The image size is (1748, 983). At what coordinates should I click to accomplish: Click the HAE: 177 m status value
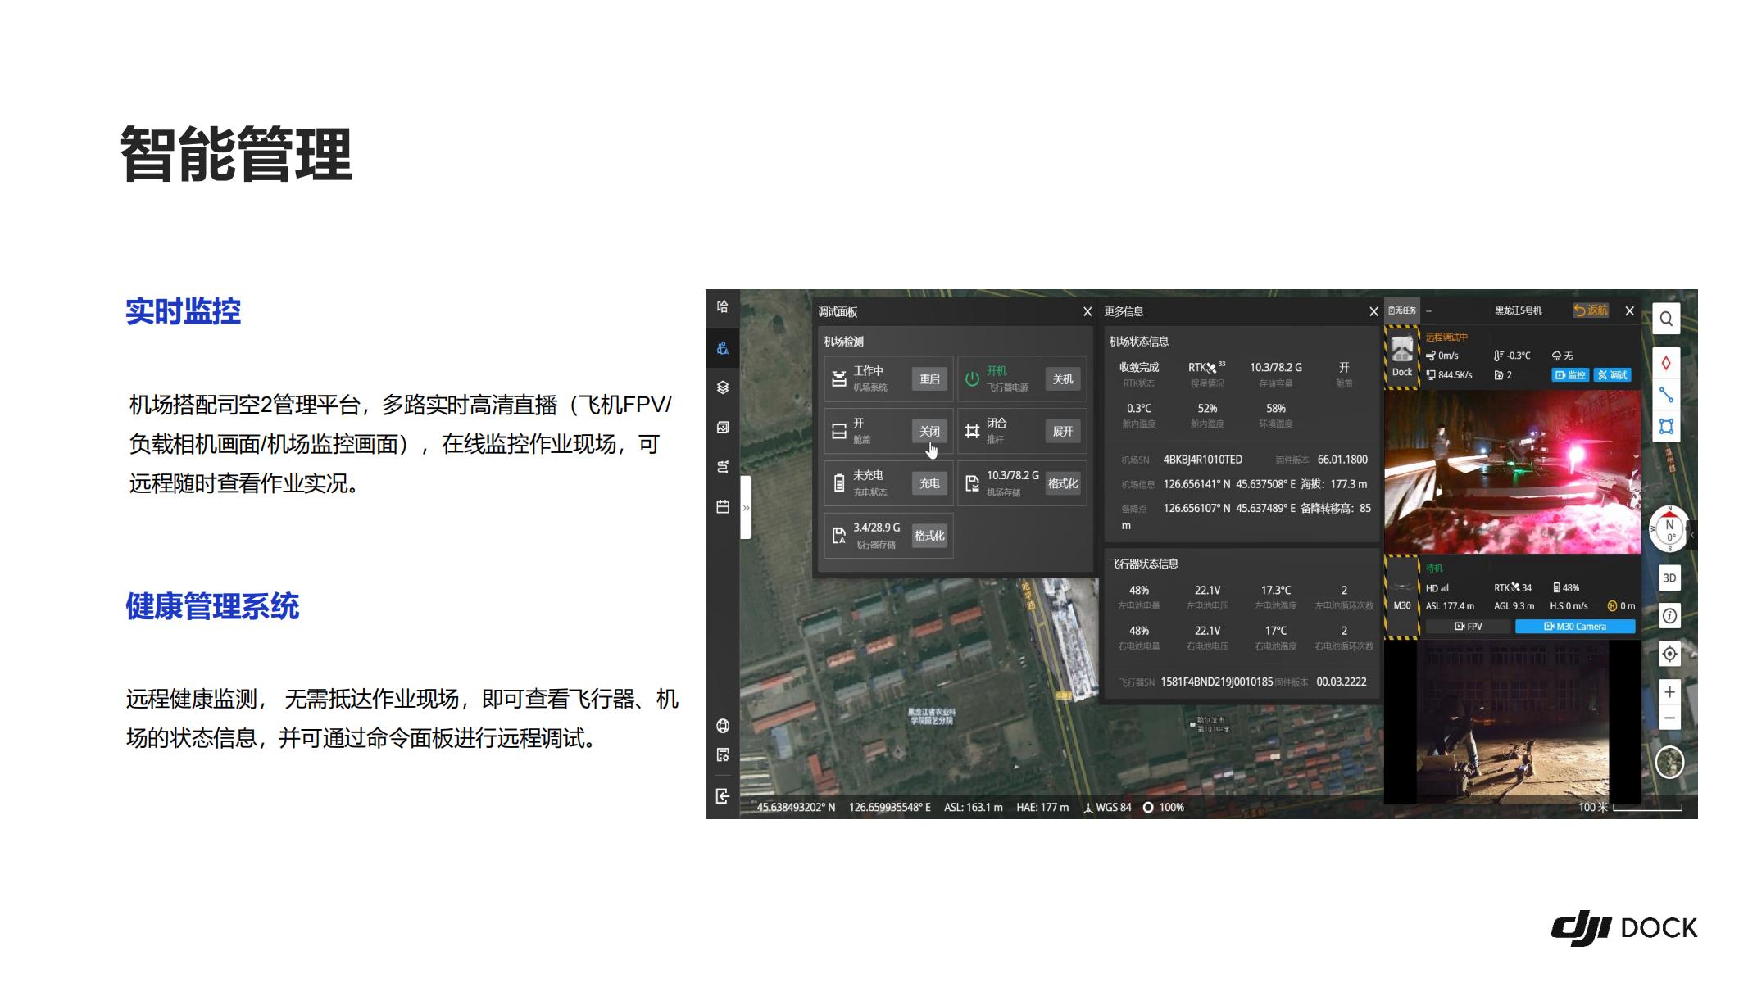pyautogui.click(x=1042, y=808)
